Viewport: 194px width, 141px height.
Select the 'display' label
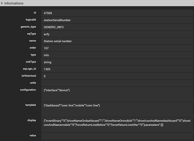(x=32, y=120)
